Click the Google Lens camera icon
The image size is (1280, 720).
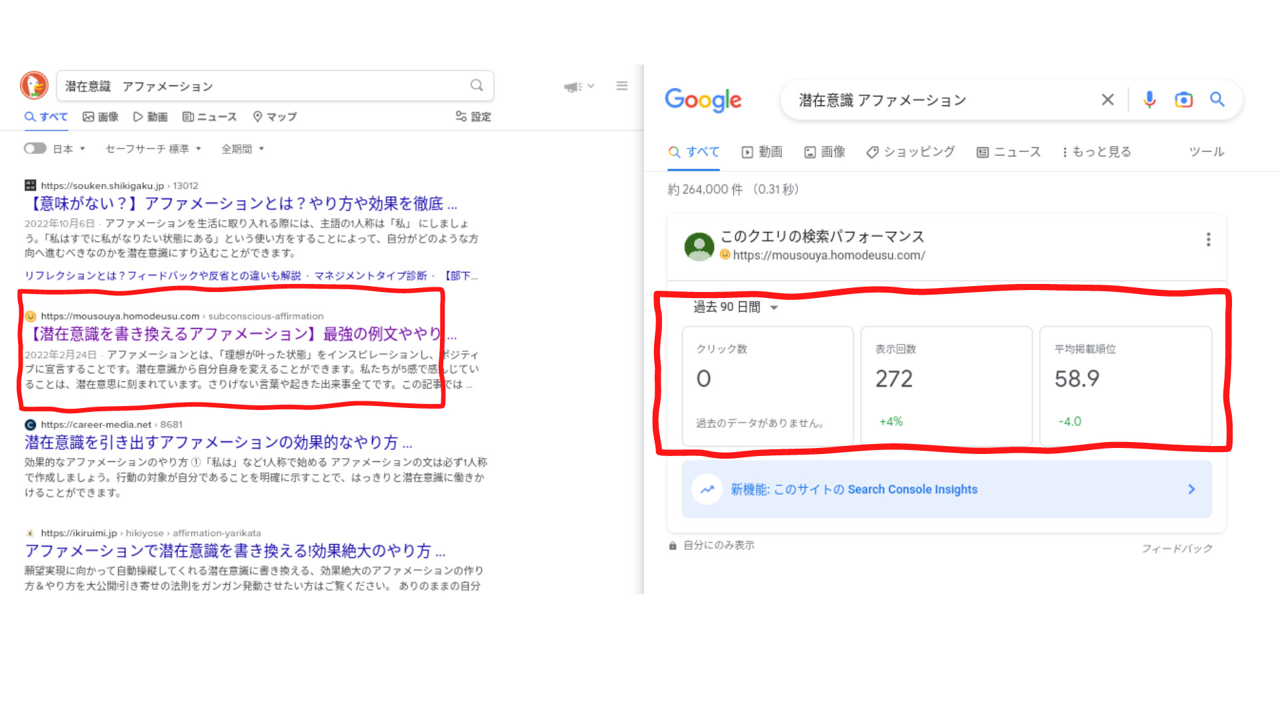tap(1183, 99)
